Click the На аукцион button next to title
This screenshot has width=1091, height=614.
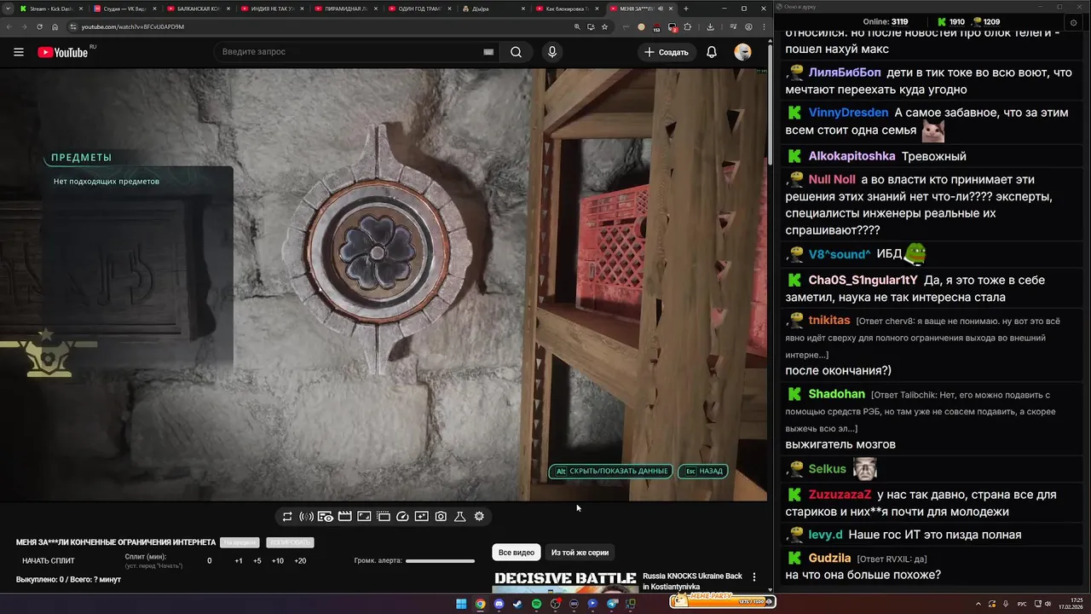tap(240, 542)
